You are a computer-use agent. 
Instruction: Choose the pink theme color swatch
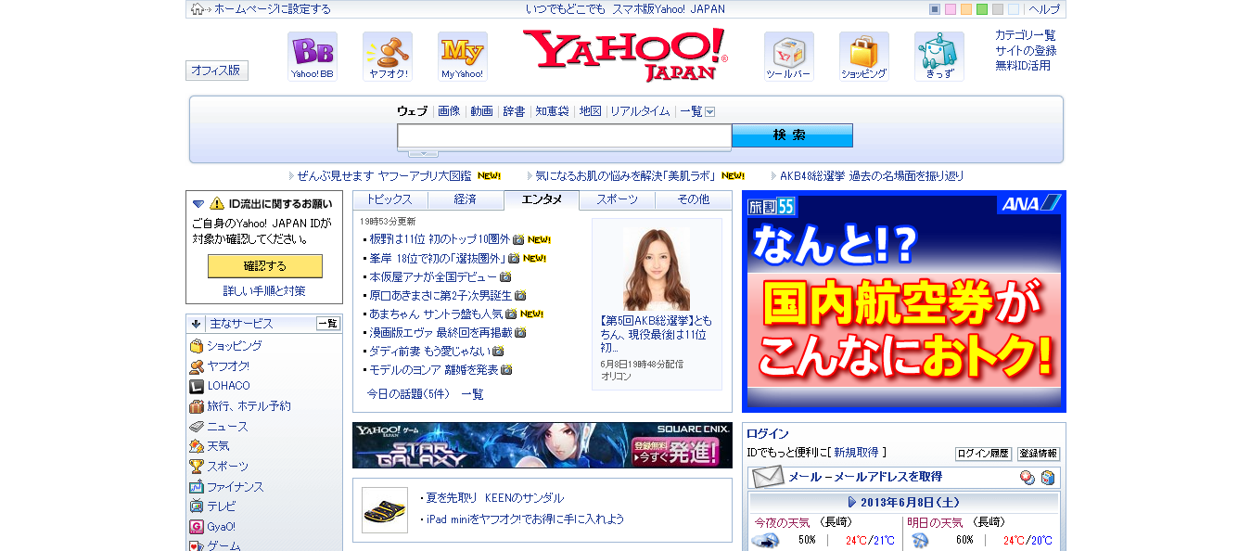[951, 9]
